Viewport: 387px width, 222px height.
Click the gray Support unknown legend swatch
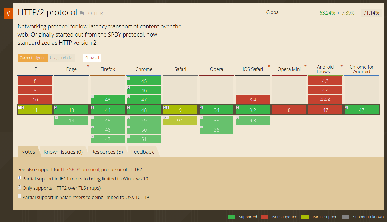coord(345,217)
